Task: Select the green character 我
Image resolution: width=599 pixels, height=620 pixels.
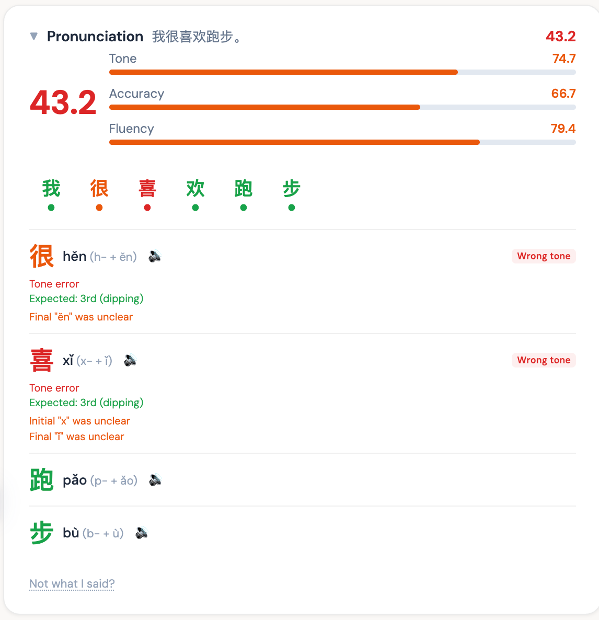Action: [51, 189]
